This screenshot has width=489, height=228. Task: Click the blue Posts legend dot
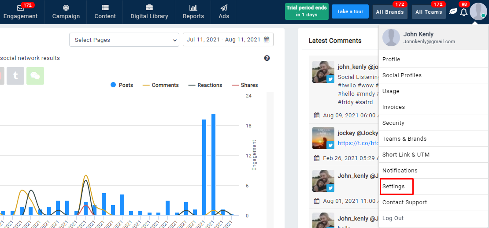tap(113, 85)
